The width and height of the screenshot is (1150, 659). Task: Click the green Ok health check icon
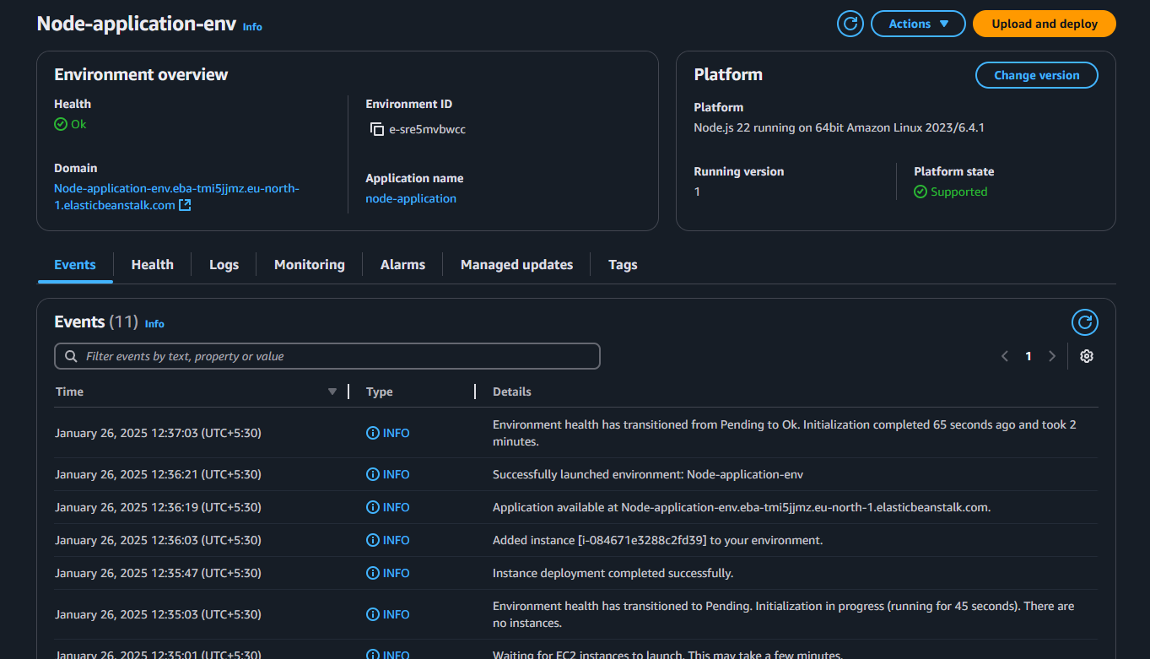[61, 124]
